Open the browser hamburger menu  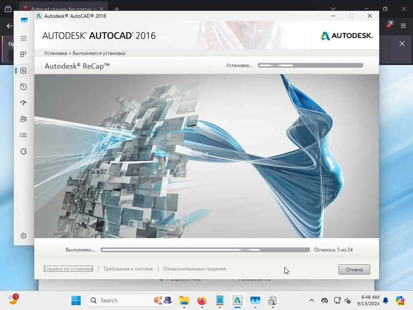pos(403,26)
